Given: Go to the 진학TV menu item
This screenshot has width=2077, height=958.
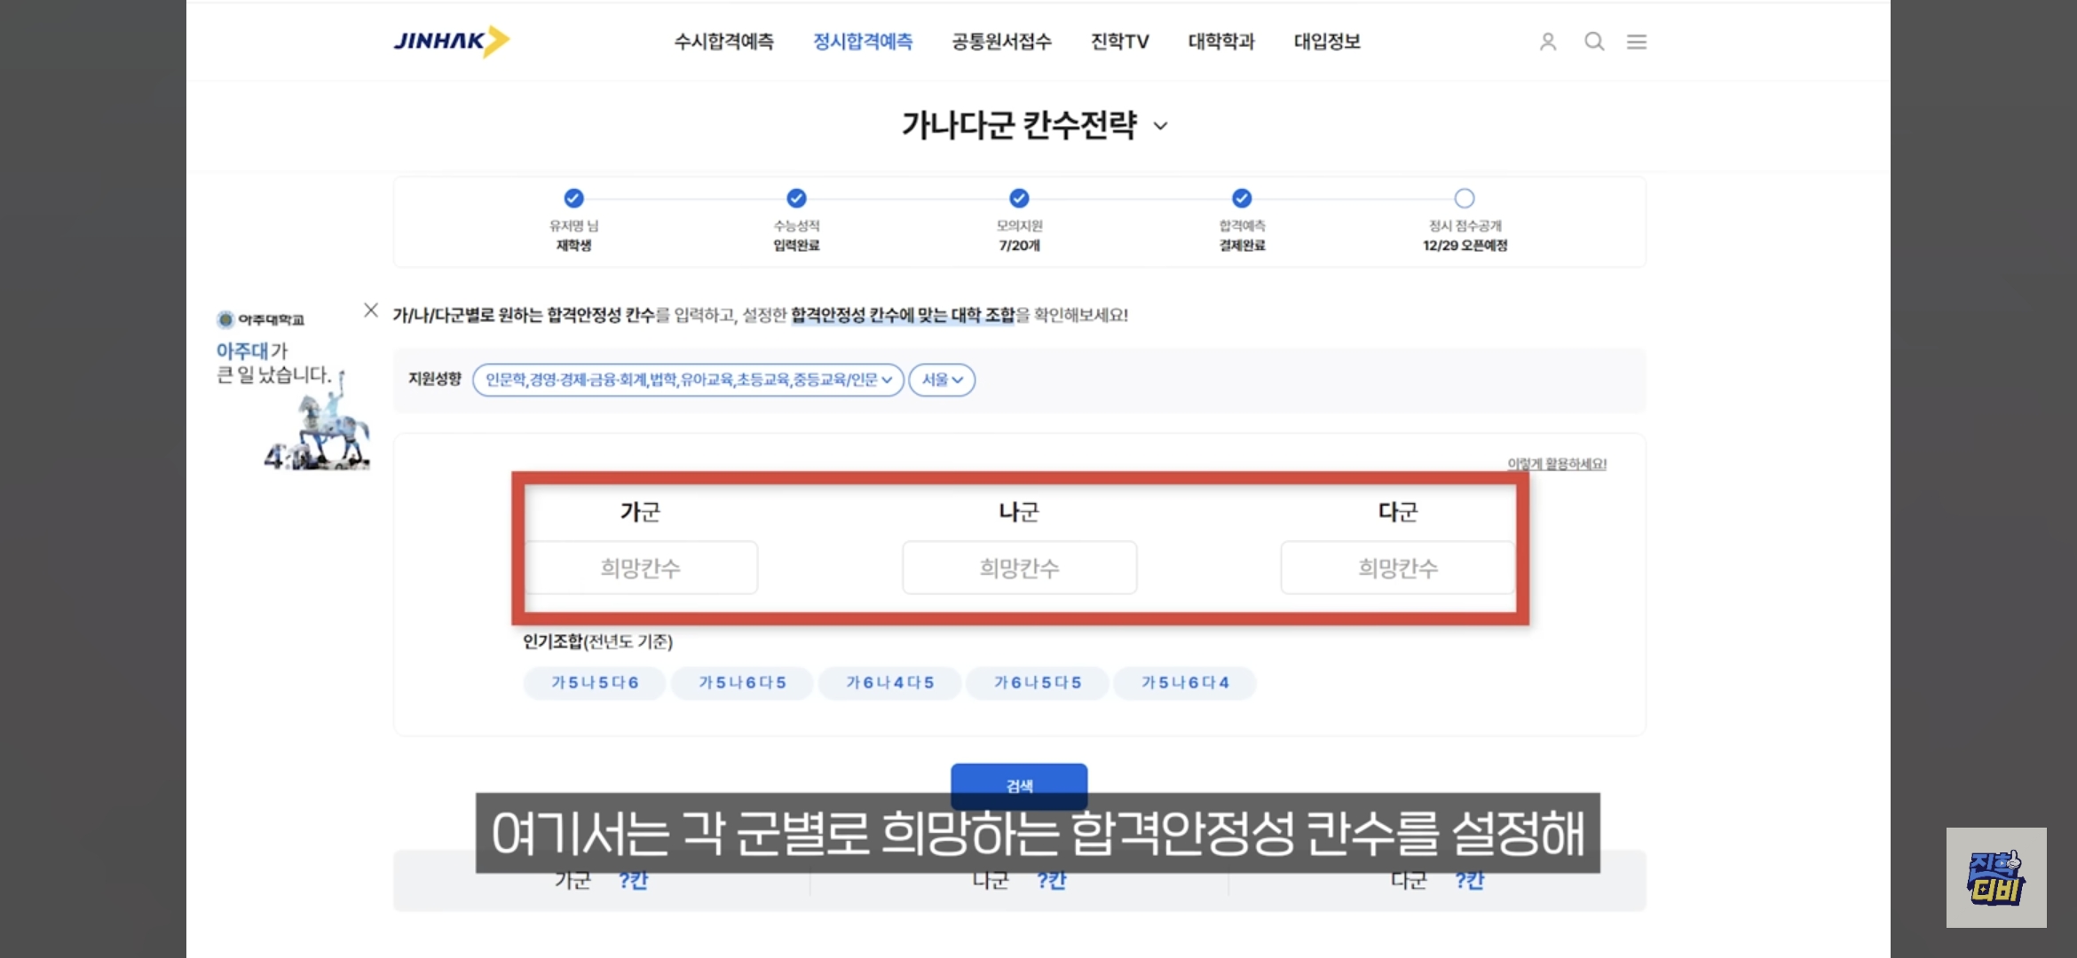Looking at the screenshot, I should pos(1119,42).
